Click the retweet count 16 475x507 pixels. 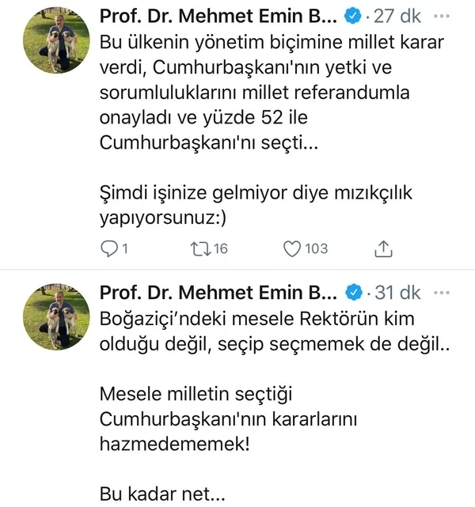tap(219, 249)
